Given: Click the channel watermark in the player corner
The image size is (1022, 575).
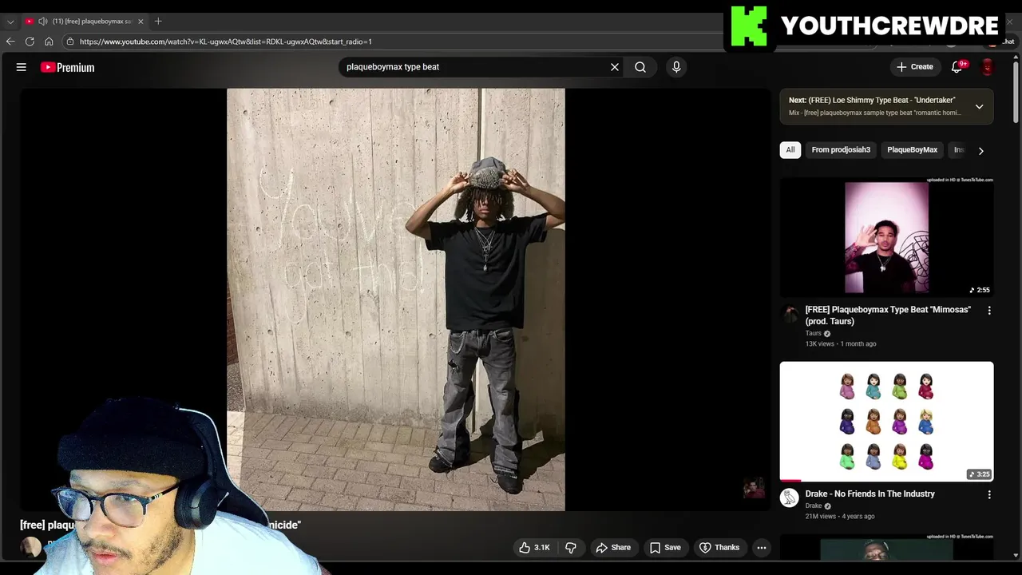Looking at the screenshot, I should [754, 488].
